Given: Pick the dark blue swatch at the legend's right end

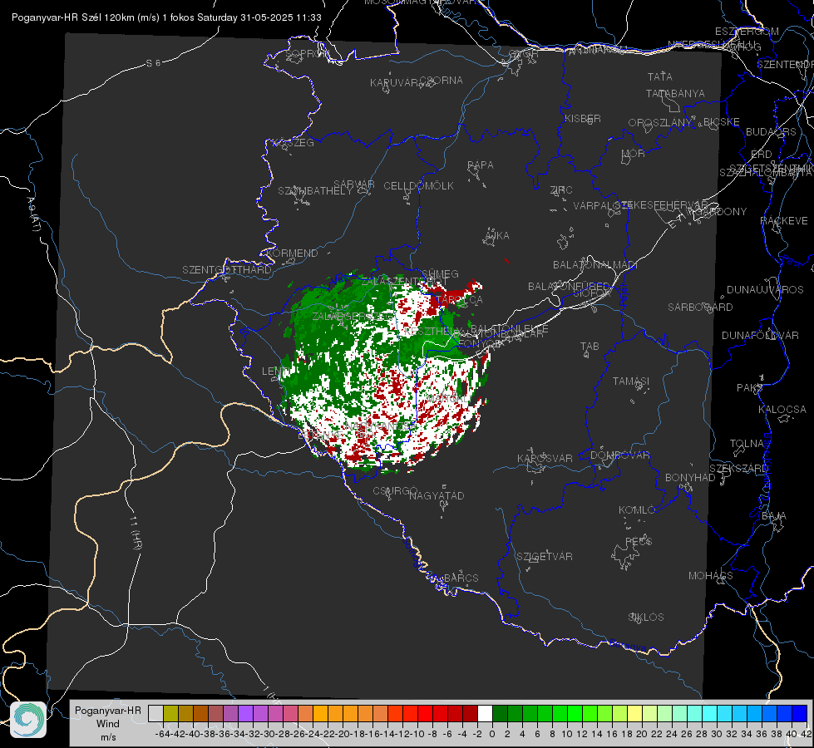Looking at the screenshot, I should pyautogui.click(x=800, y=713).
